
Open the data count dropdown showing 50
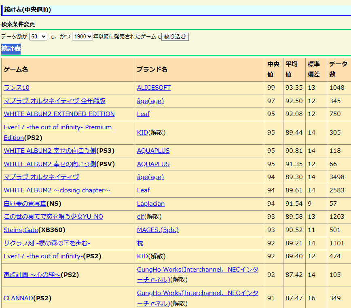pyautogui.click(x=38, y=36)
